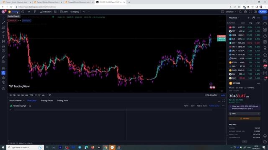Screen dimensions: 268x150
Task: Switch to the Pine Editor tab
Action: [x=32, y=101]
